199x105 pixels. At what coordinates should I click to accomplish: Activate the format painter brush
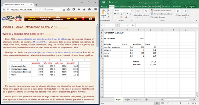[108, 17]
